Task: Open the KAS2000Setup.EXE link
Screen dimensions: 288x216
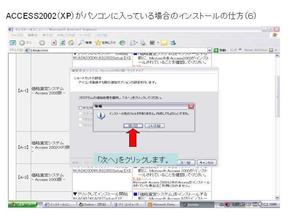Action: click(102, 171)
